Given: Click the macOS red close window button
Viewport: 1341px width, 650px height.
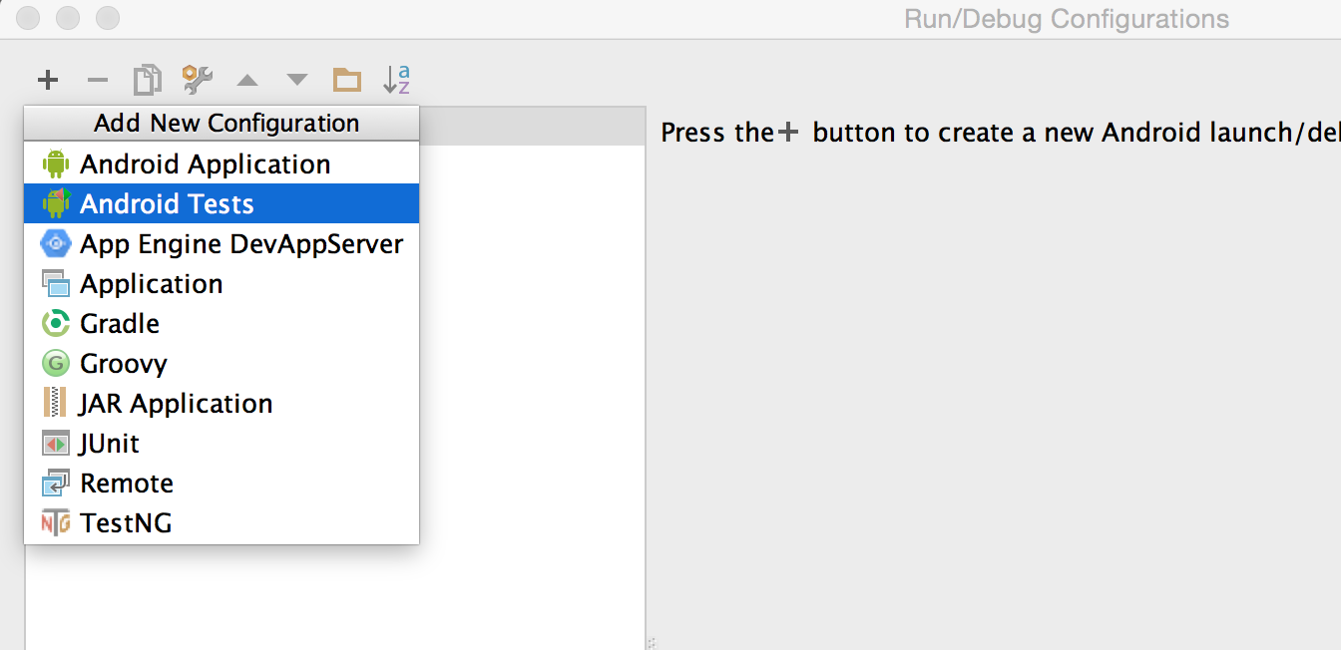Looking at the screenshot, I should click(29, 18).
